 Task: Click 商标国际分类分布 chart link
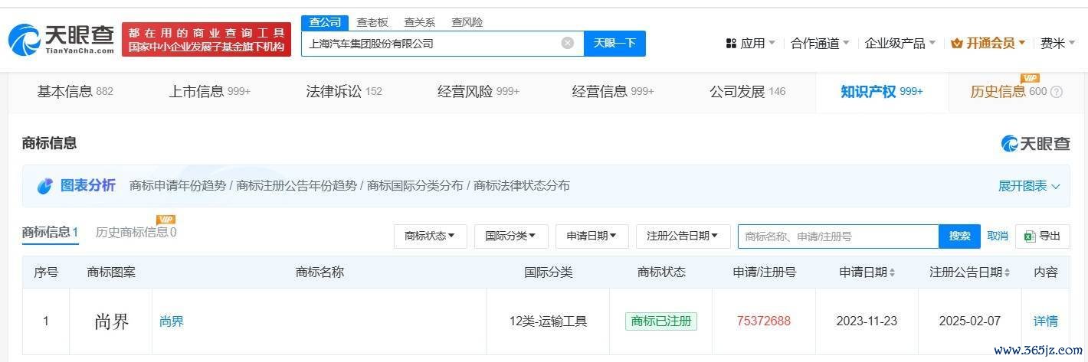click(415, 186)
